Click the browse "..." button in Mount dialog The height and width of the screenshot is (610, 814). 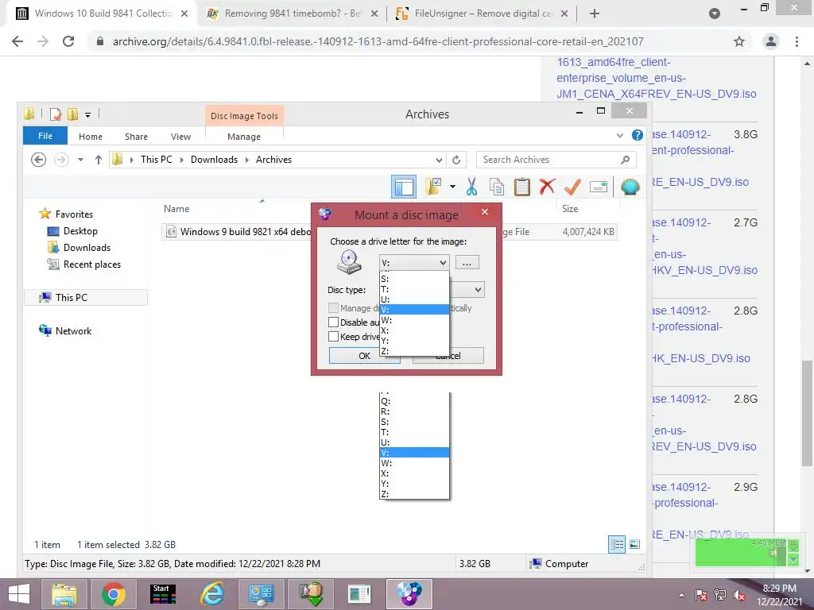pyautogui.click(x=467, y=262)
